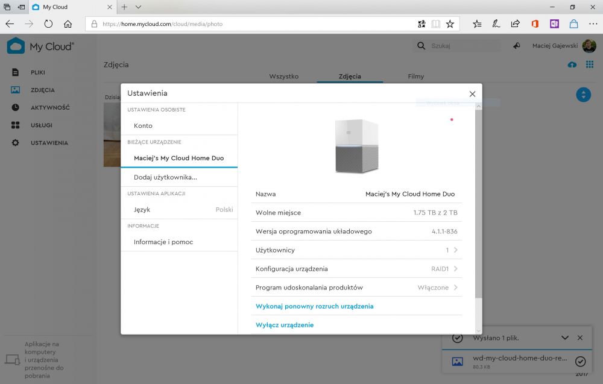Add page to favorites star

pos(450,24)
